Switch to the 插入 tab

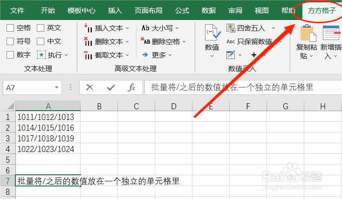point(115,10)
